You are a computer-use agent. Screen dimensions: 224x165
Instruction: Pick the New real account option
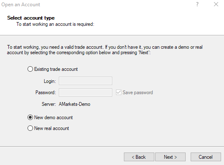click(x=30, y=128)
